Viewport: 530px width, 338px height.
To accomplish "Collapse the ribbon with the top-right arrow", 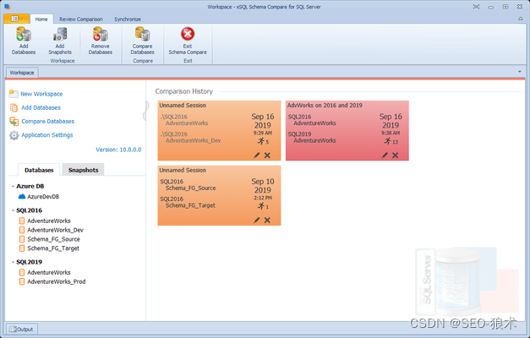I will pos(521,19).
